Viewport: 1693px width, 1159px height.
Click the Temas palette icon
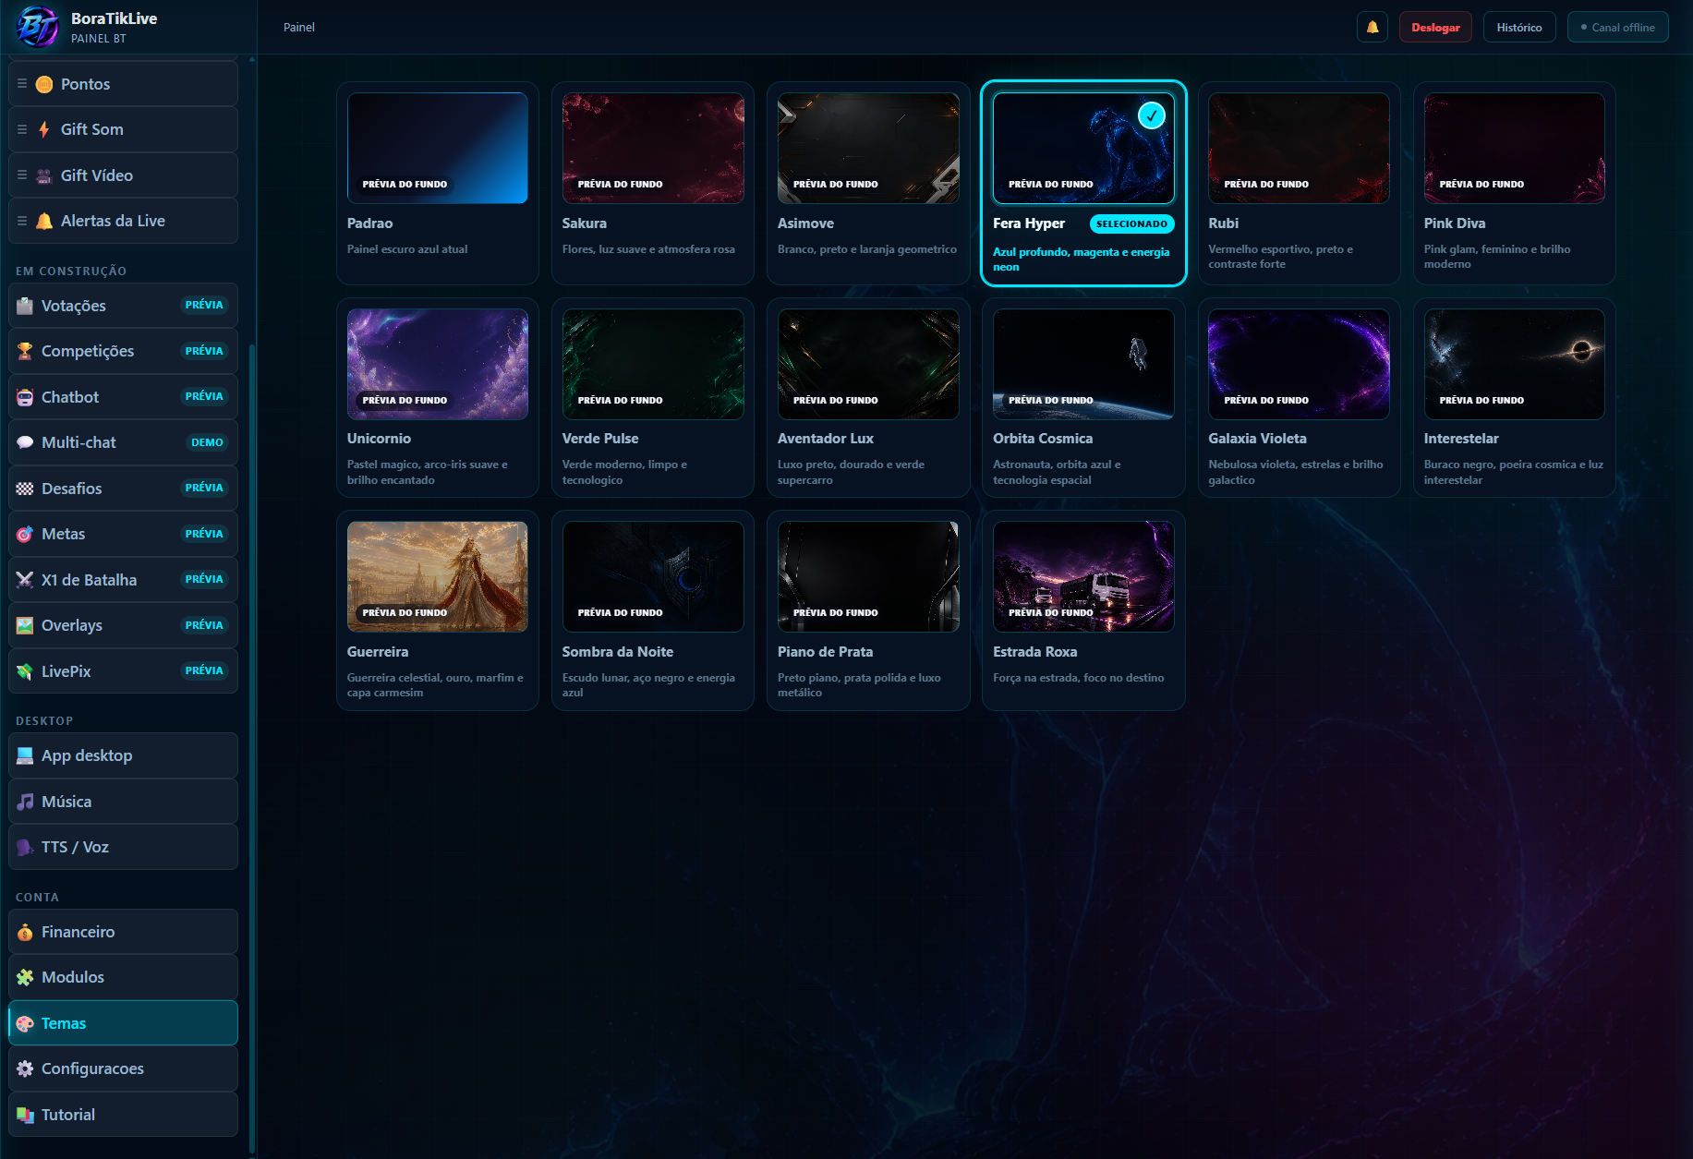(25, 1023)
